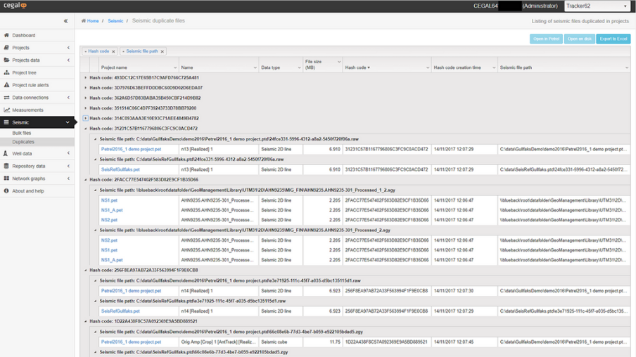This screenshot has height=357, width=636.
Task: Click the Well data icon
Action: click(x=6, y=154)
